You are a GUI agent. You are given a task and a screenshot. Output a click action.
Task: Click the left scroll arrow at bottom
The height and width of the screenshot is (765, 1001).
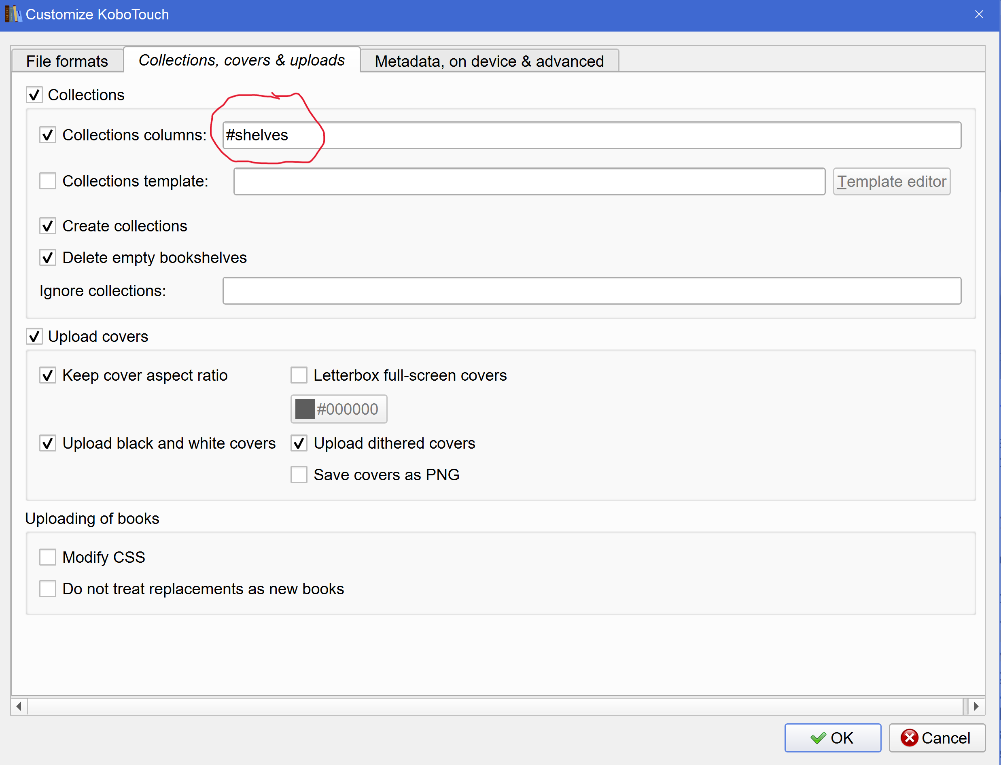point(19,706)
